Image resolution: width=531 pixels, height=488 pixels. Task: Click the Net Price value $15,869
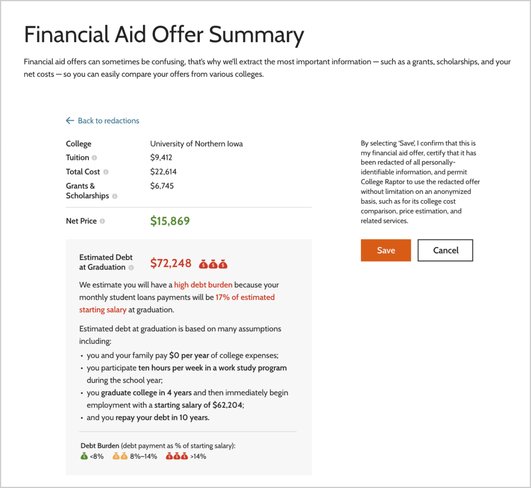[x=170, y=221]
